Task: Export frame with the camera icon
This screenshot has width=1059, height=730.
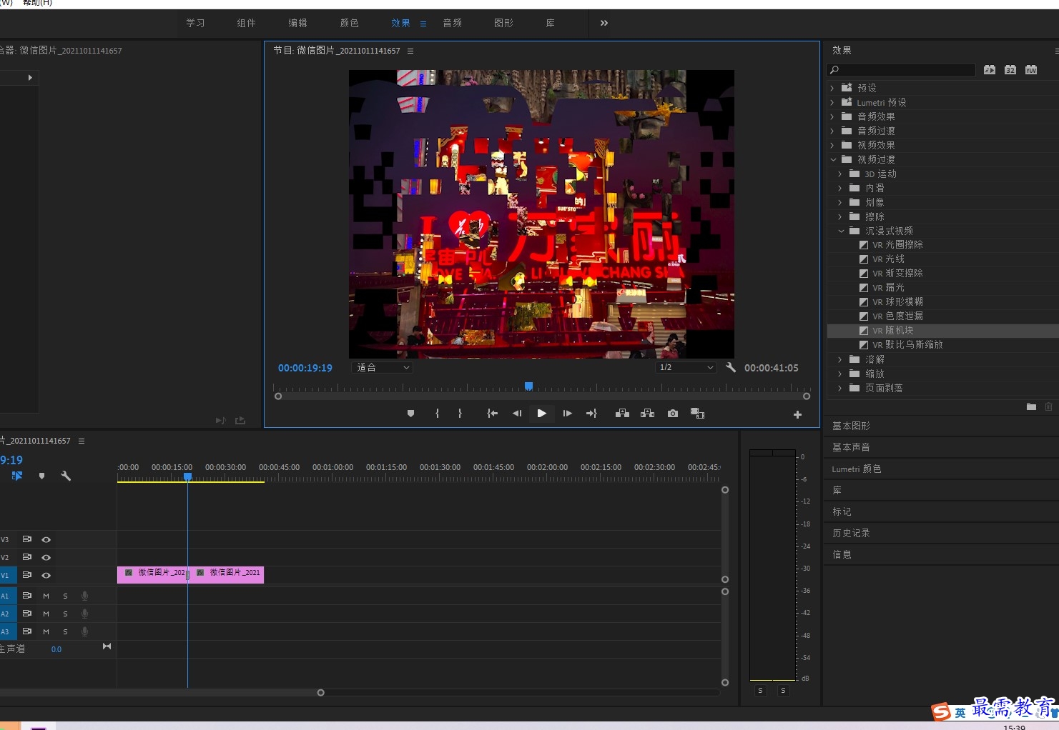Action: pyautogui.click(x=673, y=414)
